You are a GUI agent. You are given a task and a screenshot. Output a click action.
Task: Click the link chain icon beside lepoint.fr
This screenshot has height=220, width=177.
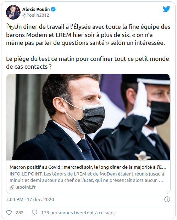pyautogui.click(x=12, y=187)
